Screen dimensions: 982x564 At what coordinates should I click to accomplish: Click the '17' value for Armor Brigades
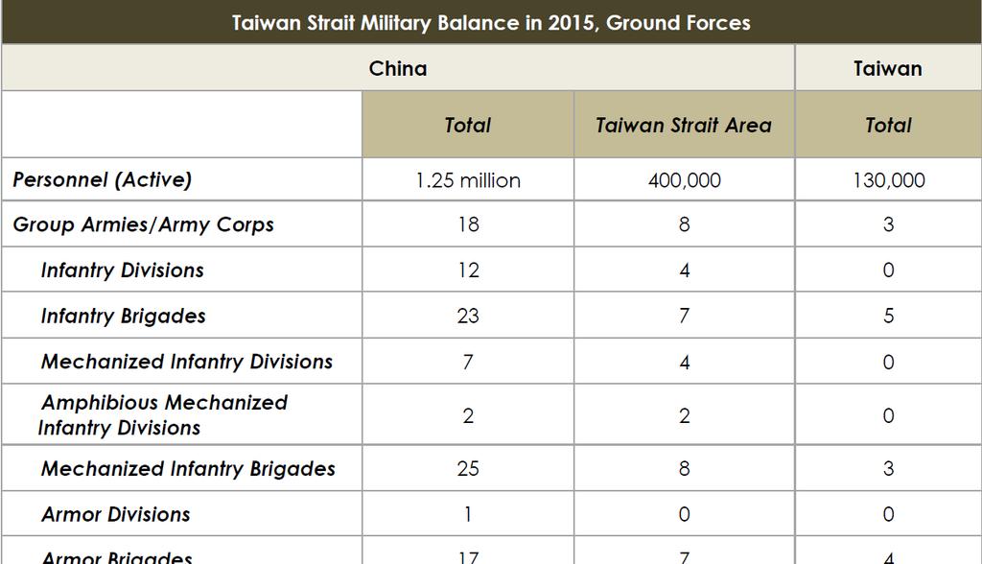click(x=468, y=556)
